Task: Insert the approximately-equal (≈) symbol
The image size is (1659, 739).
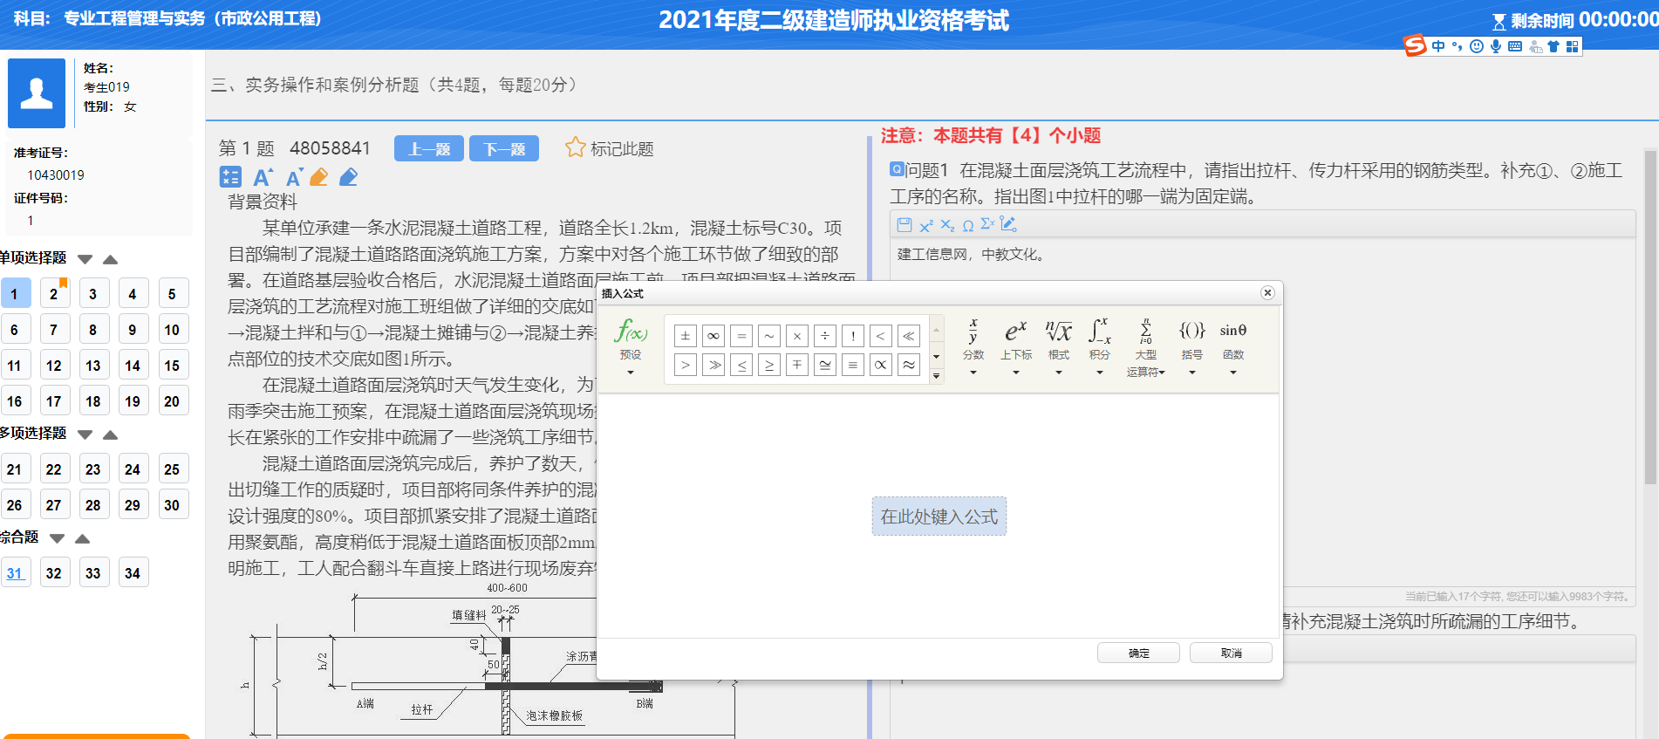Action: pyautogui.click(x=909, y=365)
